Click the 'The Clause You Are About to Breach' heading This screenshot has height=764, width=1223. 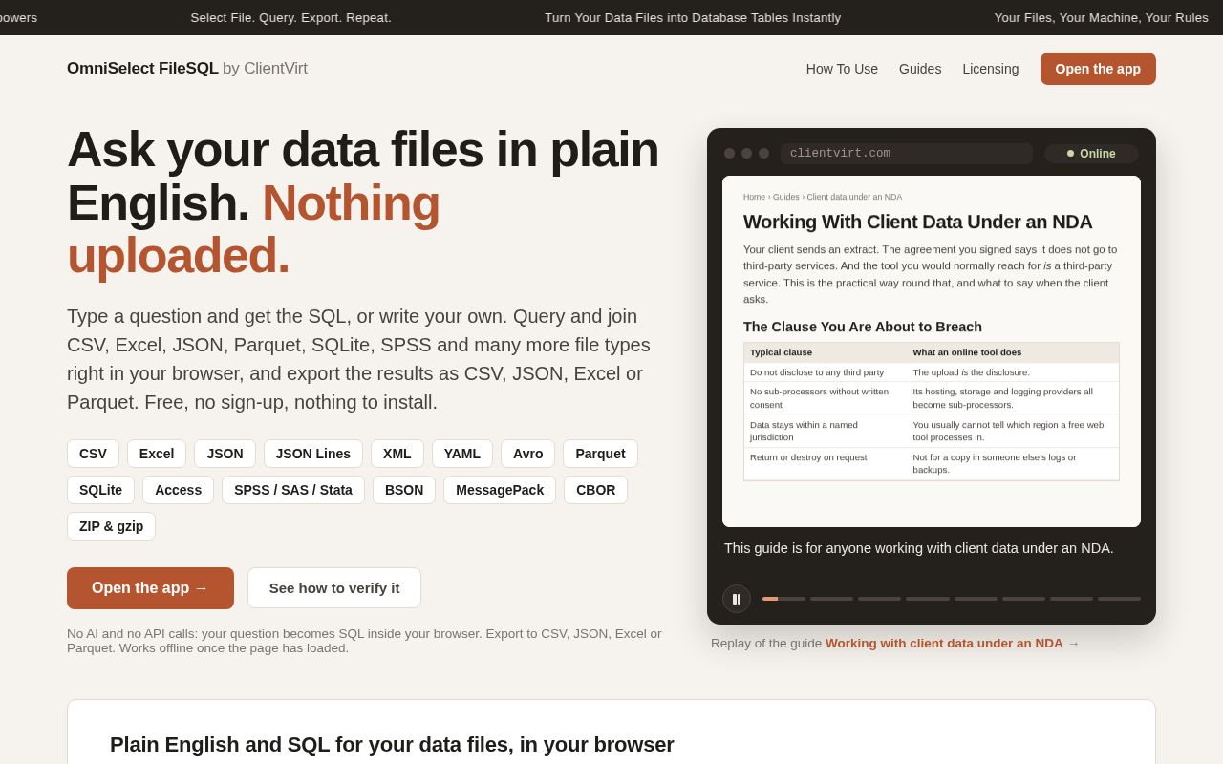tap(863, 327)
